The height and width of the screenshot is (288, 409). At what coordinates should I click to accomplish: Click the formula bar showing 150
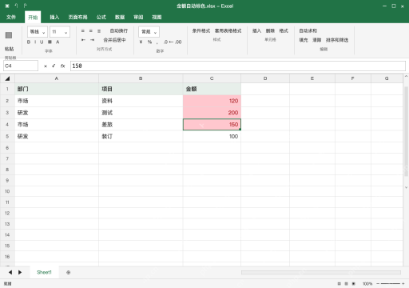(x=238, y=66)
